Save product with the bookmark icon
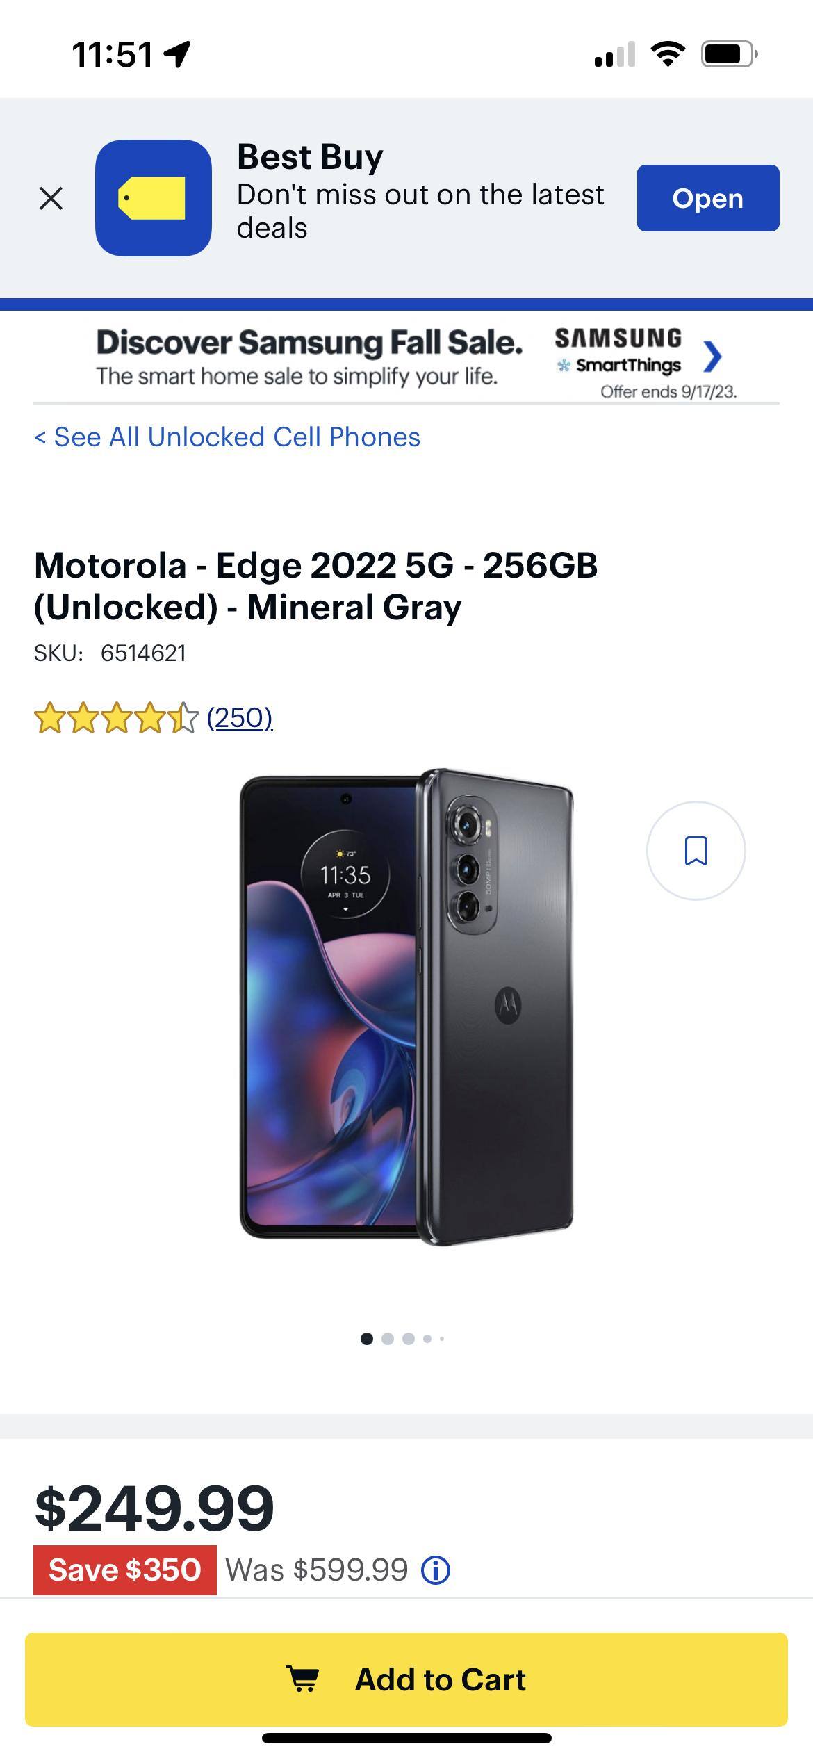This screenshot has width=813, height=1760. pos(696,851)
